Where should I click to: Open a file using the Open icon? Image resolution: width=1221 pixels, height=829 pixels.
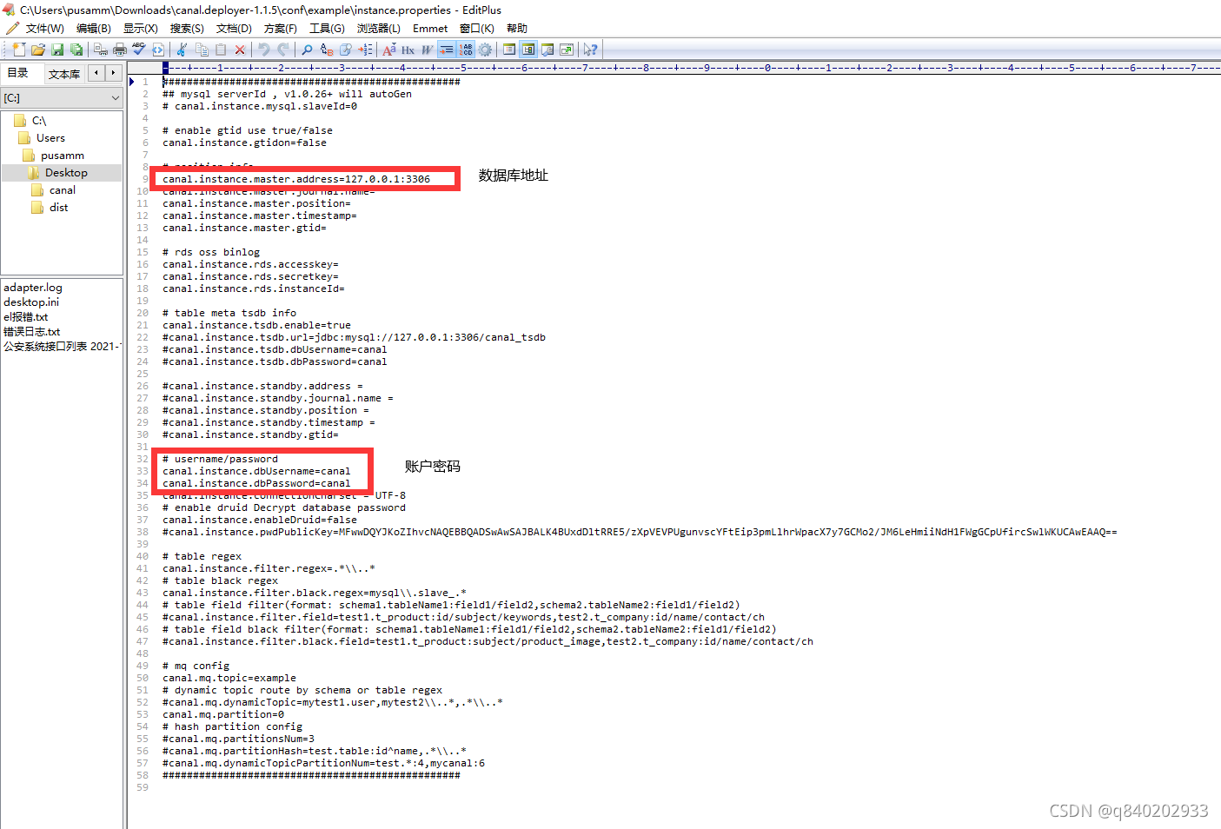click(x=37, y=50)
